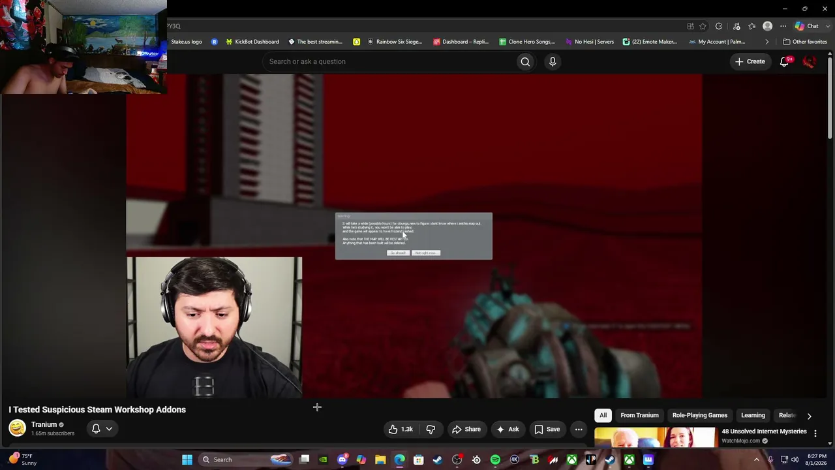Open the My Account | Palm bookmark
835x470 pixels.
717,42
